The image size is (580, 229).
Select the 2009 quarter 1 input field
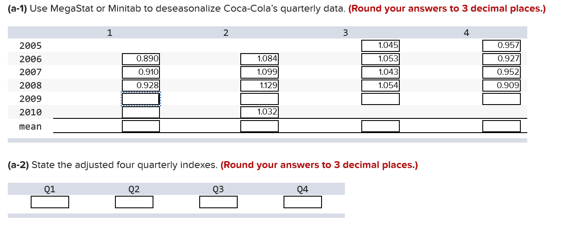click(x=141, y=99)
